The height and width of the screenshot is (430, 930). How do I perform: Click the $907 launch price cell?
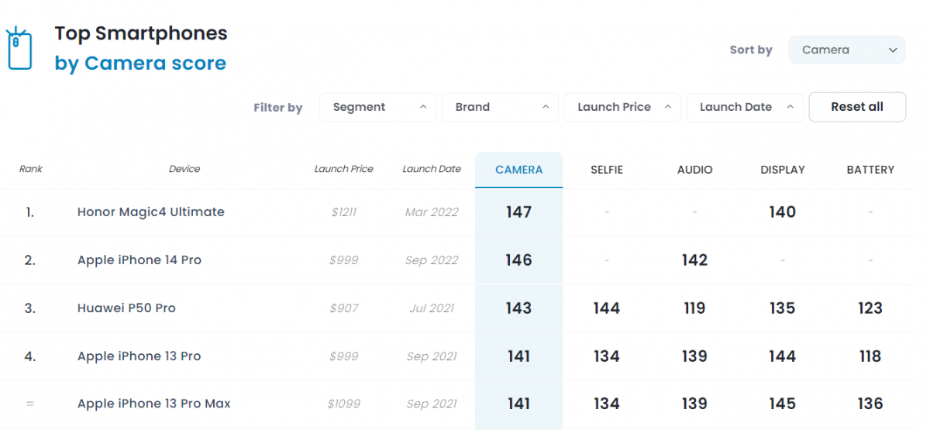click(343, 308)
